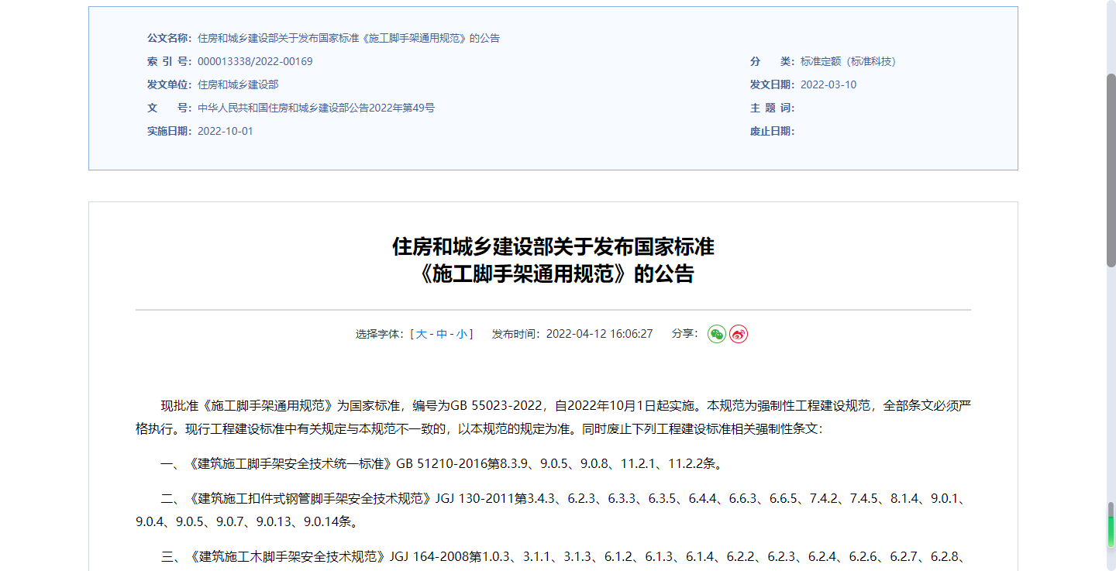The height and width of the screenshot is (571, 1116).
Task: Set font size to large (大)
Action: tap(422, 334)
